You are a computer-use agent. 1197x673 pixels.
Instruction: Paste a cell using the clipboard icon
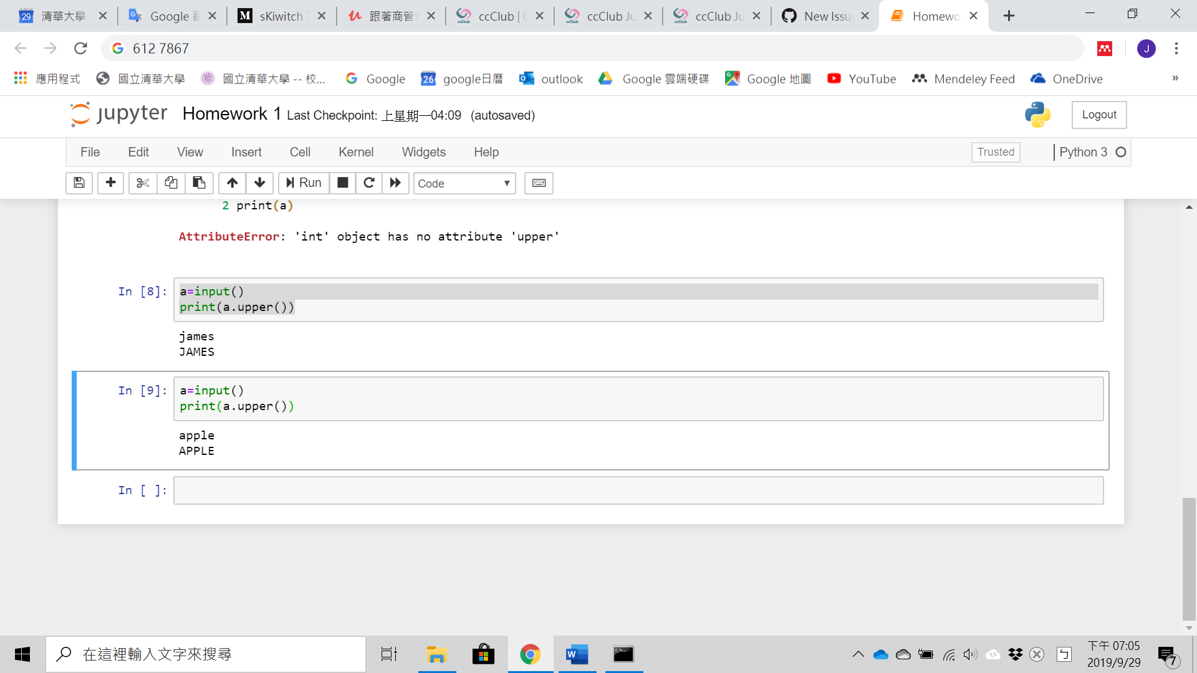[x=199, y=183]
